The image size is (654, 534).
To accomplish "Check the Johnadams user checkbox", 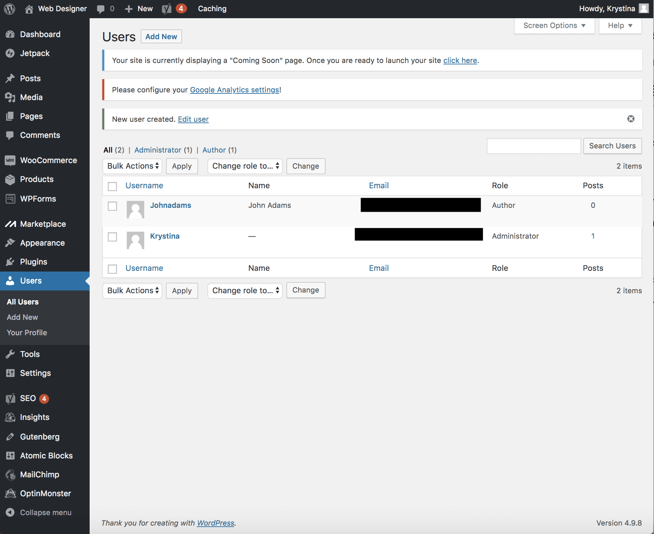I will [x=112, y=206].
